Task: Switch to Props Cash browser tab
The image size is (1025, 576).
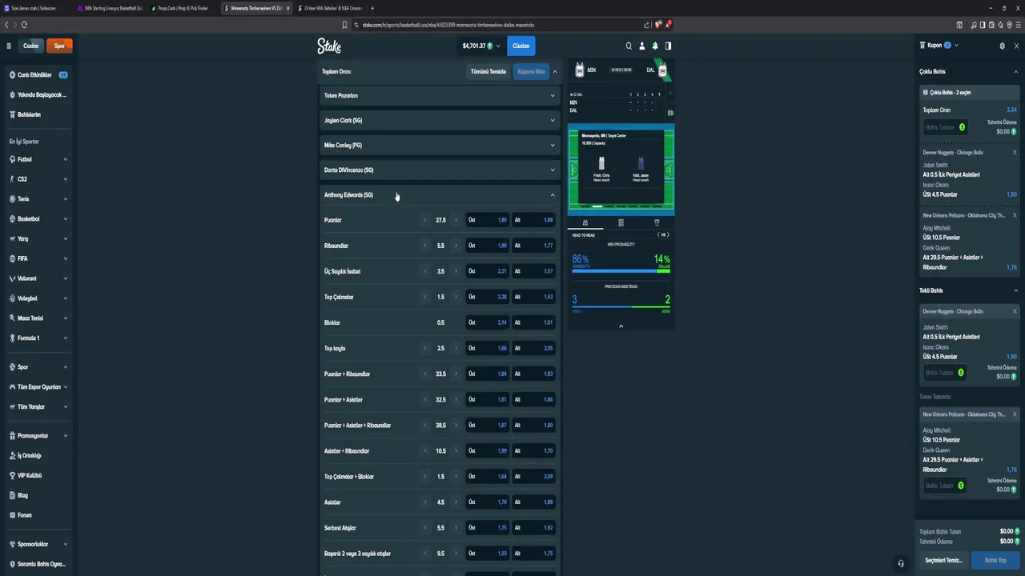Action: pos(185,8)
